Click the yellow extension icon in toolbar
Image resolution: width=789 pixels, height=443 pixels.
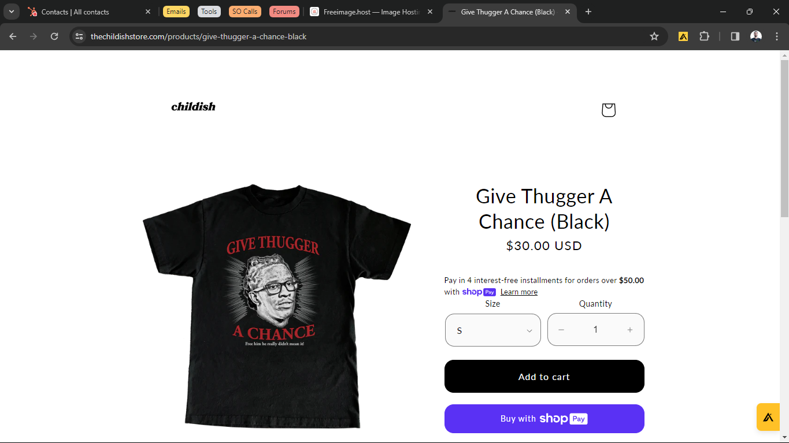point(683,36)
